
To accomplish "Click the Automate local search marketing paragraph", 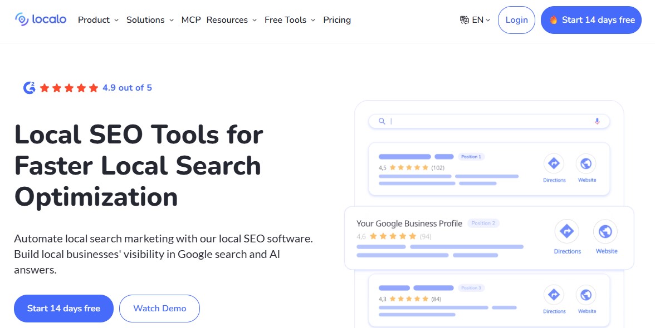I will (164, 254).
